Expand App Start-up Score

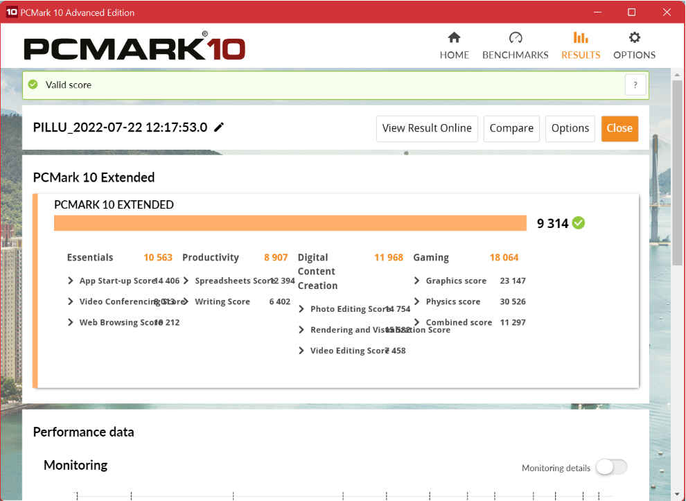coord(71,281)
